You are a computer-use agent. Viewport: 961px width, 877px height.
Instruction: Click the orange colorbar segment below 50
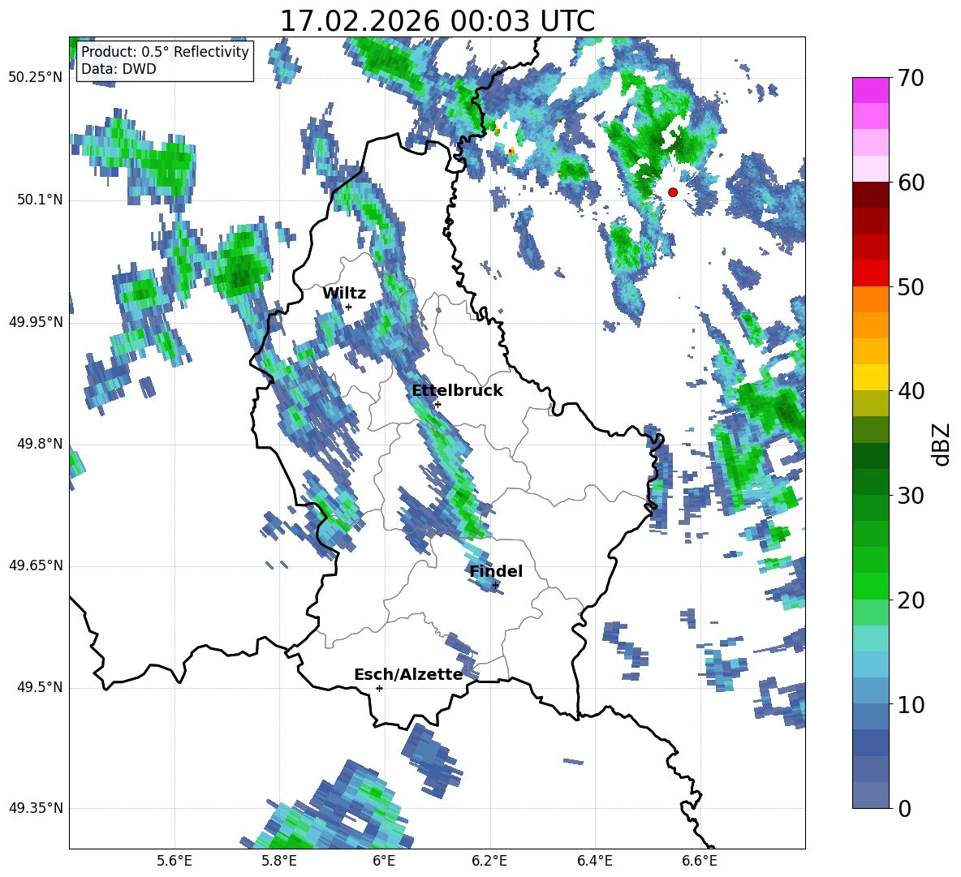point(870,299)
